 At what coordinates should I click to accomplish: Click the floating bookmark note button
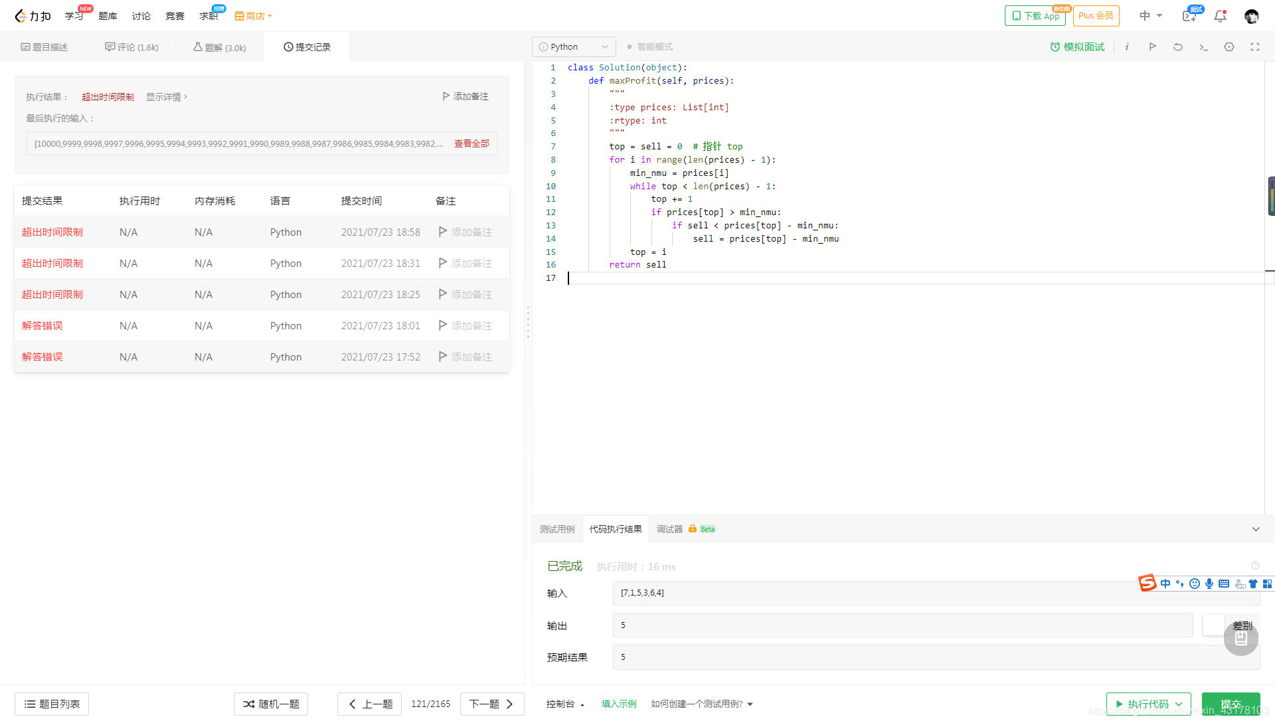[1240, 639]
